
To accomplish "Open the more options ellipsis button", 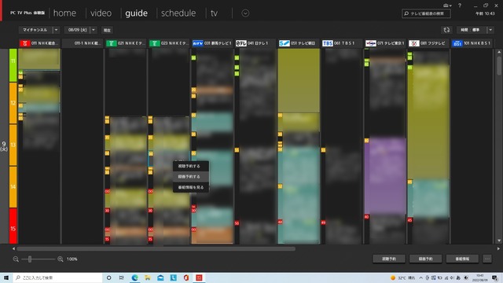I will click(487, 259).
